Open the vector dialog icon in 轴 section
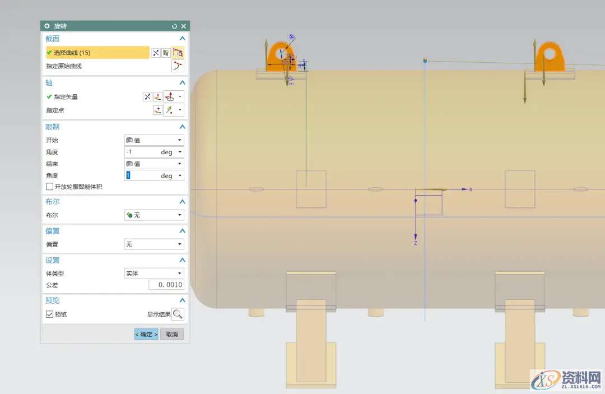The height and width of the screenshot is (394, 605). click(158, 96)
